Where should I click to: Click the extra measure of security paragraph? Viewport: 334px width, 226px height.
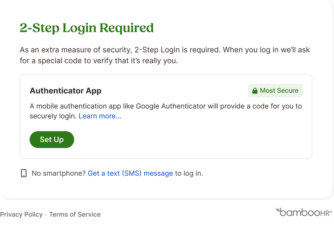(165, 55)
